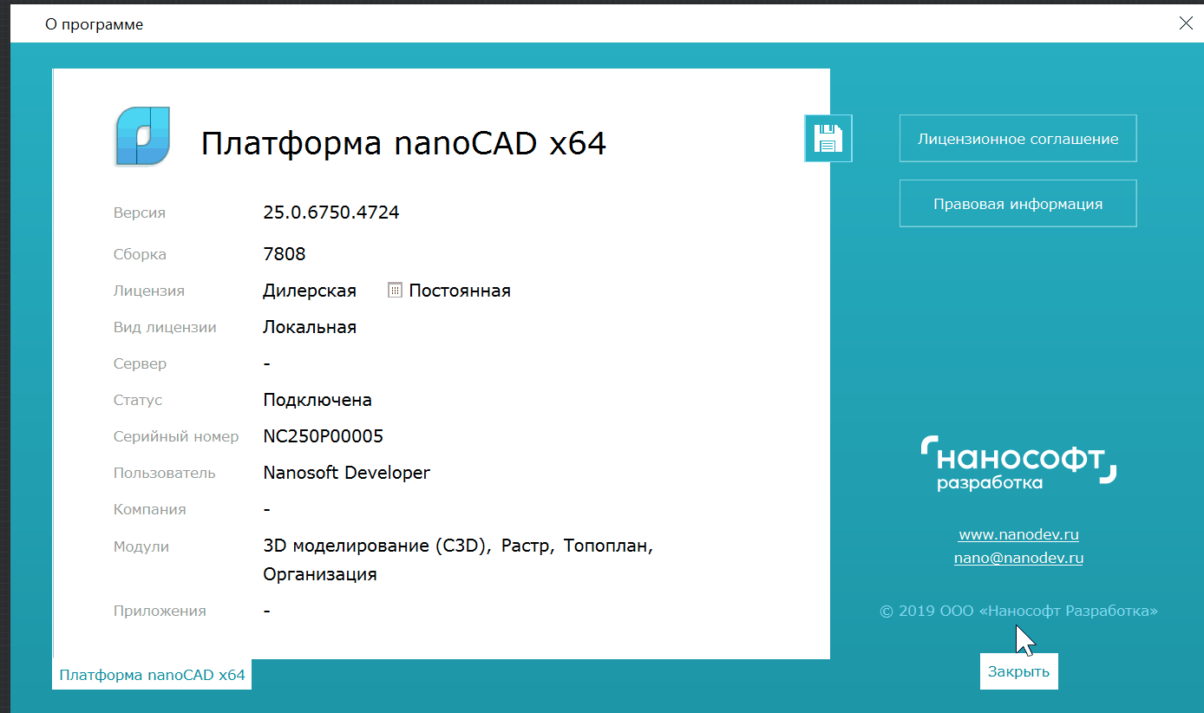Click the Версия label
Image resolution: width=1204 pixels, height=713 pixels.
(140, 213)
